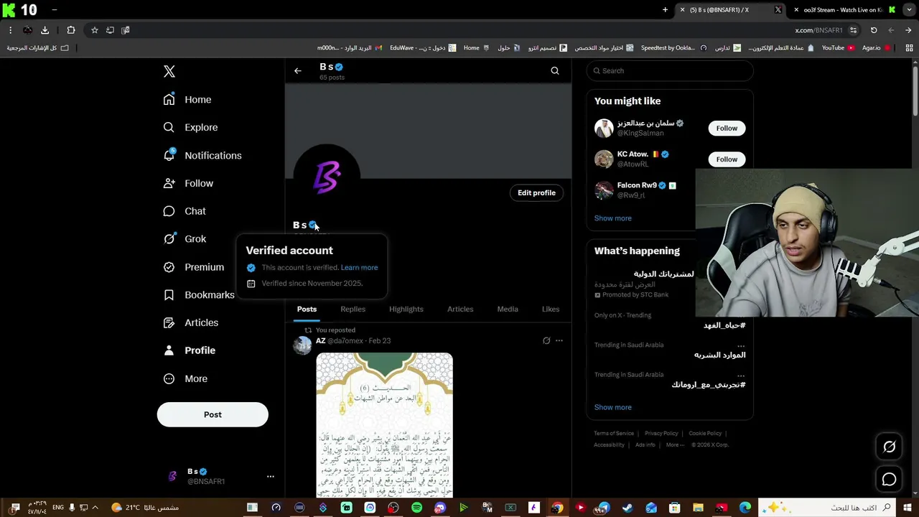Select Profile in the sidebar
Image resolution: width=919 pixels, height=517 pixels.
pos(190,350)
